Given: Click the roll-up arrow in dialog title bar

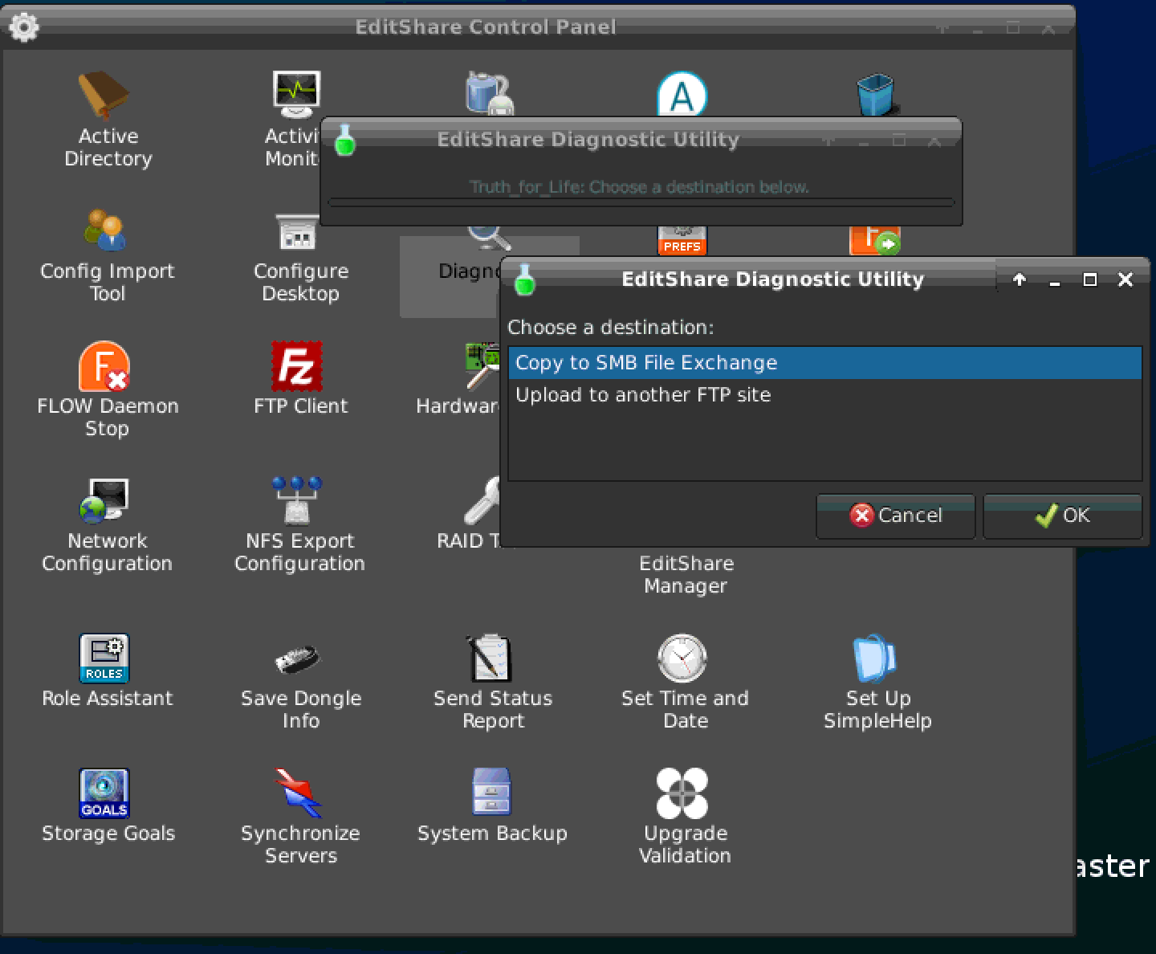Looking at the screenshot, I should [x=1020, y=279].
